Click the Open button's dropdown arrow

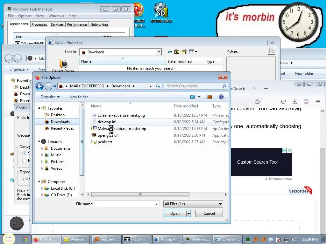point(188,213)
